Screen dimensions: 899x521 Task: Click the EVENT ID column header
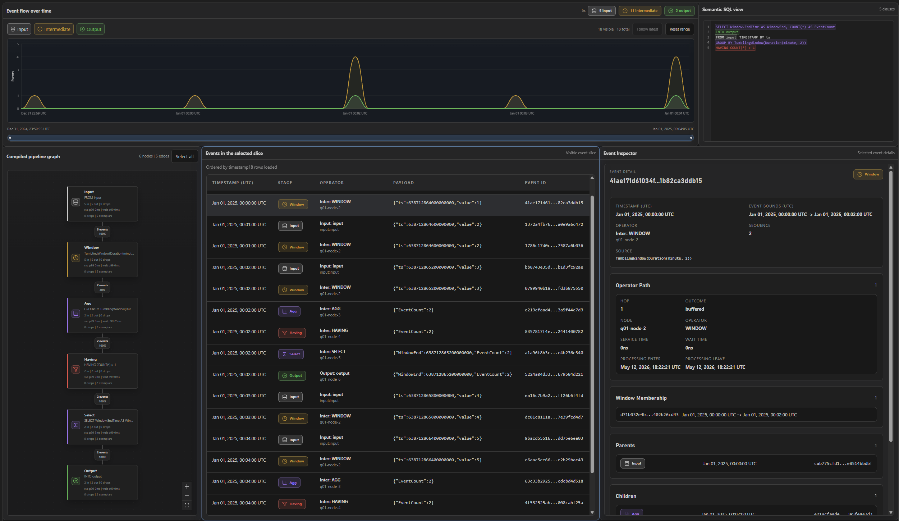(x=535, y=183)
